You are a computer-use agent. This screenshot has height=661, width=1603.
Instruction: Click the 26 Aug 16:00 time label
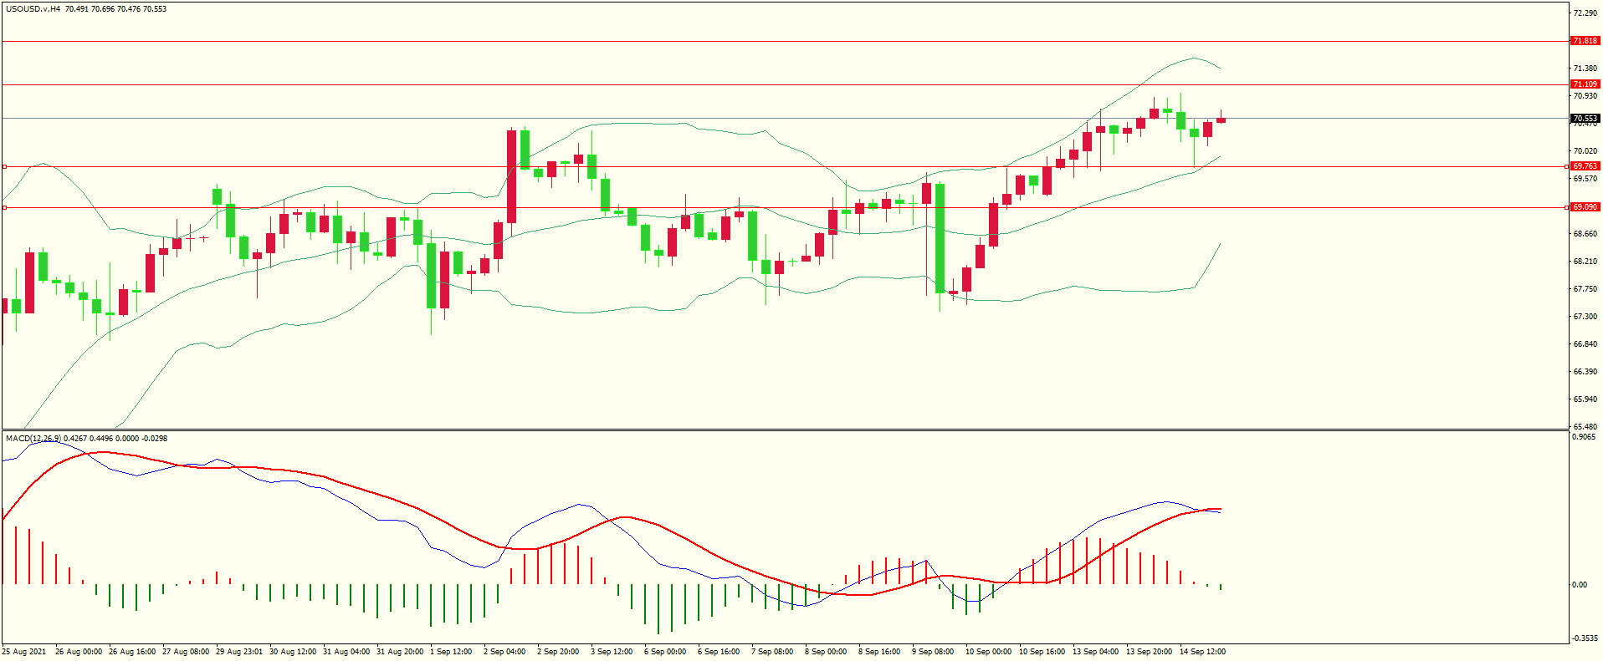(x=132, y=652)
